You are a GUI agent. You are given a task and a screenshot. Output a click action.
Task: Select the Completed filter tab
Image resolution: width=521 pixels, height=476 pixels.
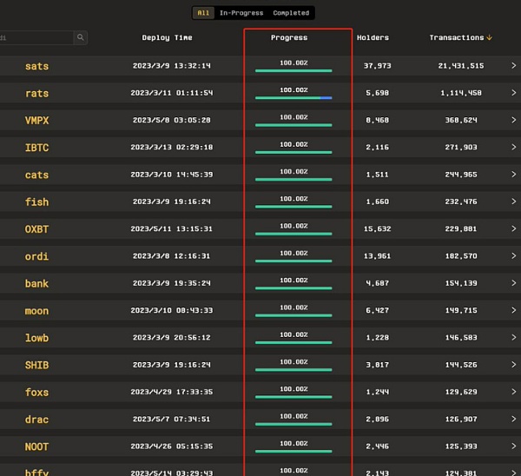tap(291, 13)
